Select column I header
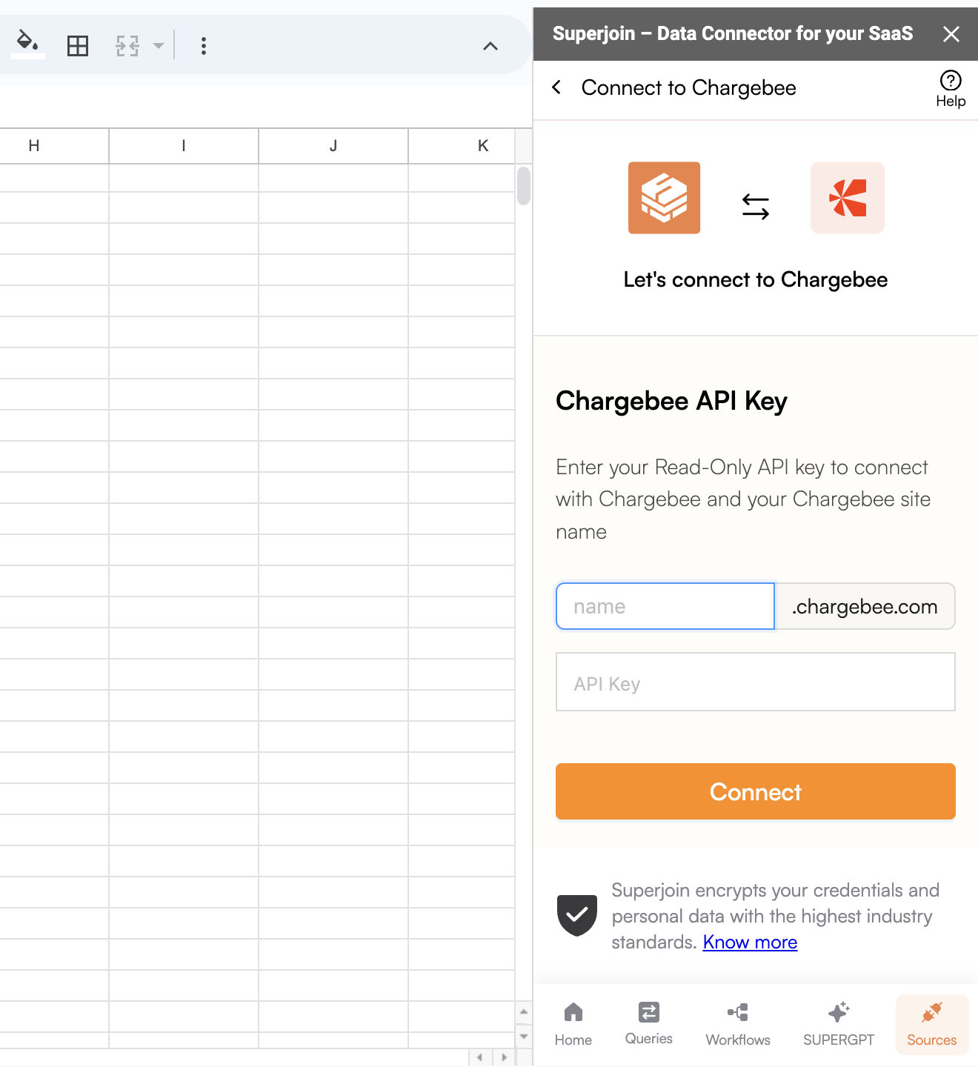Image resolution: width=978 pixels, height=1067 pixels. click(x=184, y=146)
